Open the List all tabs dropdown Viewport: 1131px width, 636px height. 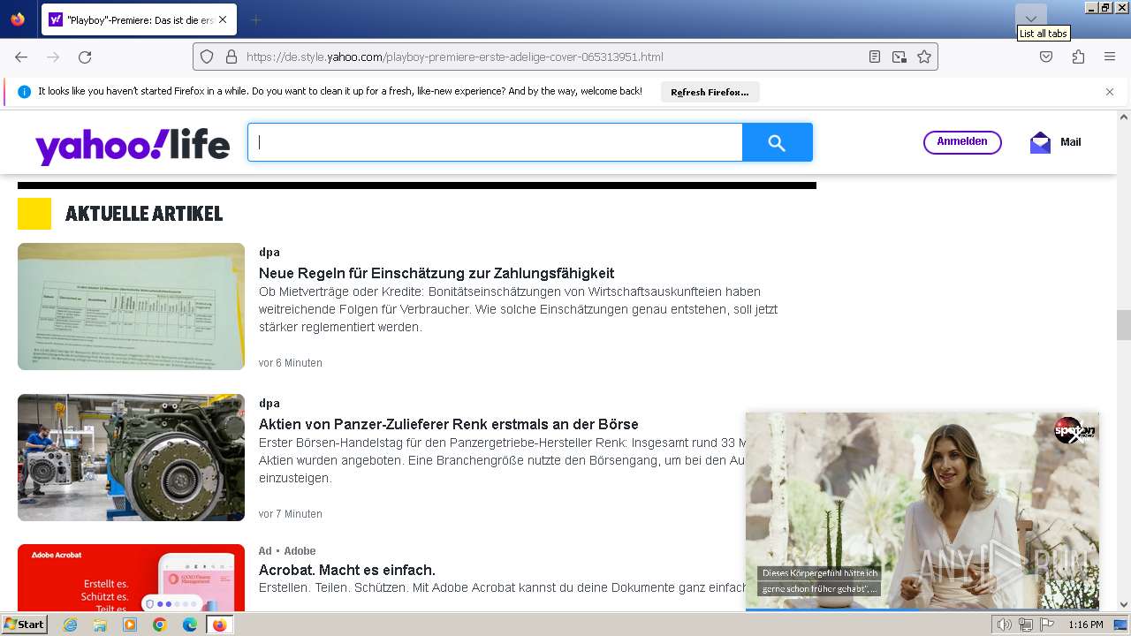1031,19
